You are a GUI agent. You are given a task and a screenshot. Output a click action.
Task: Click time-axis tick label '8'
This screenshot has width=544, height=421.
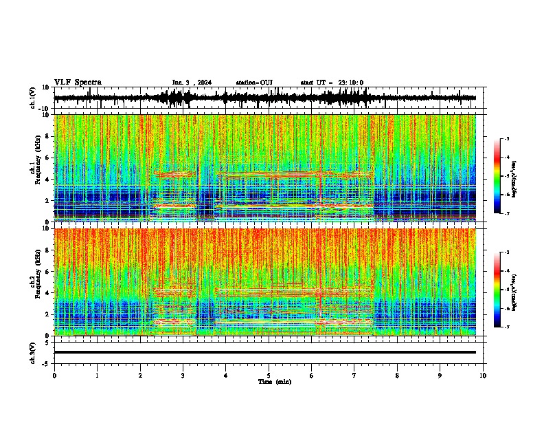pyautogui.click(x=397, y=376)
